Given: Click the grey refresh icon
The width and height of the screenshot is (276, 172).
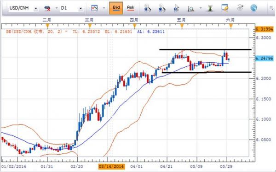Looking at the screenshot, I should point(240,8).
